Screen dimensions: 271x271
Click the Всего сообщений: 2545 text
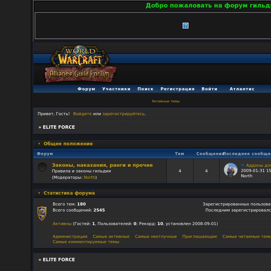click(79, 210)
